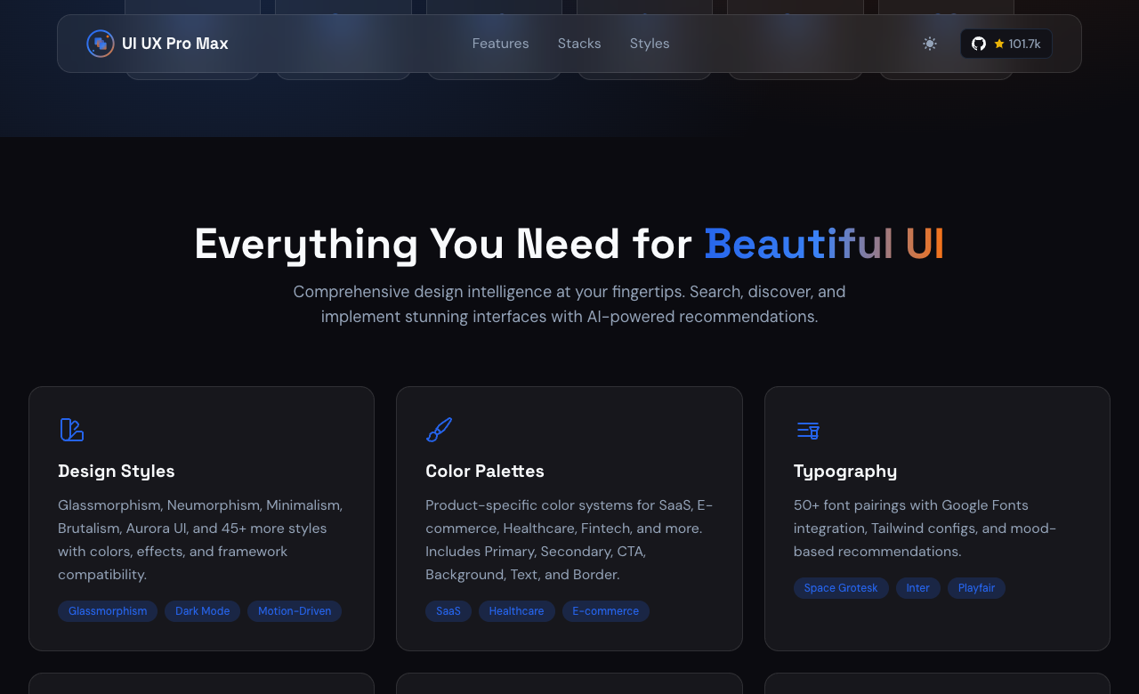1139x694 pixels.
Task: Go to Stacks nav link
Action: tap(579, 44)
